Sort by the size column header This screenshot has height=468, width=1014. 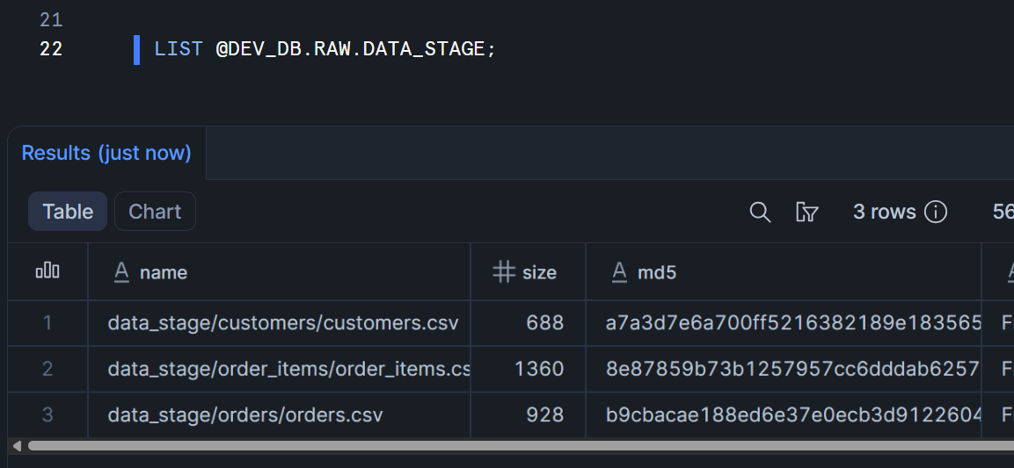tap(539, 272)
